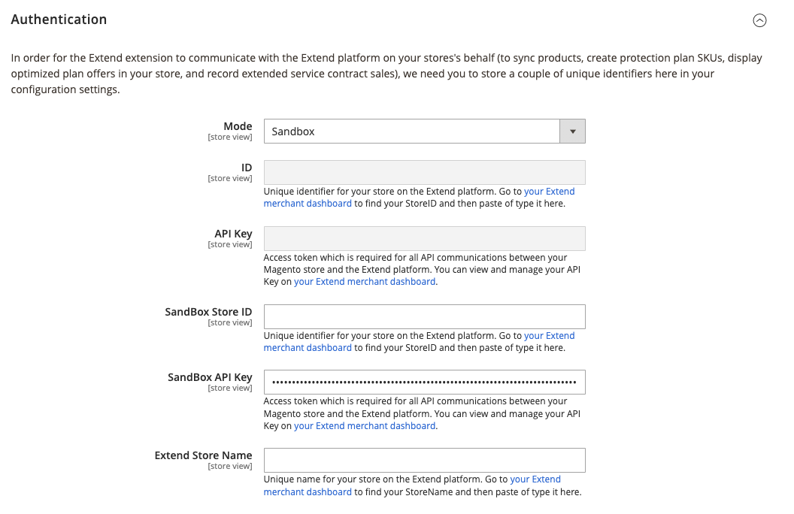Open merchant dashboard link under API Key
794x514 pixels.
tap(365, 282)
